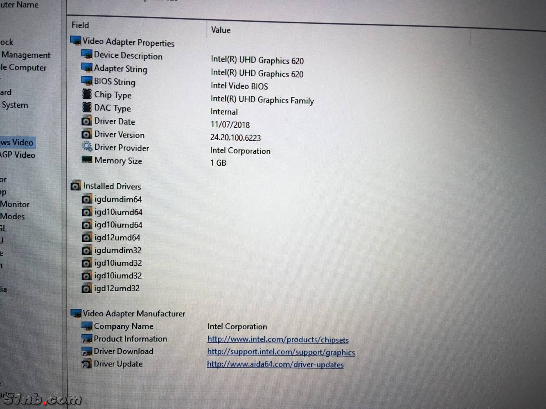Select the driver version value 24.20.100.6223

pos(235,138)
